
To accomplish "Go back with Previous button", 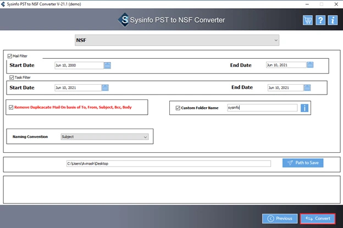I will tap(280, 219).
